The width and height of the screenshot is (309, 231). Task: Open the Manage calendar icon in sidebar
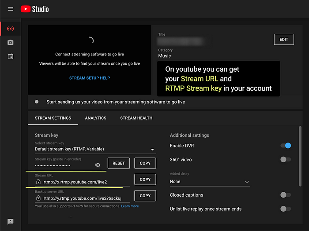pos(11,56)
